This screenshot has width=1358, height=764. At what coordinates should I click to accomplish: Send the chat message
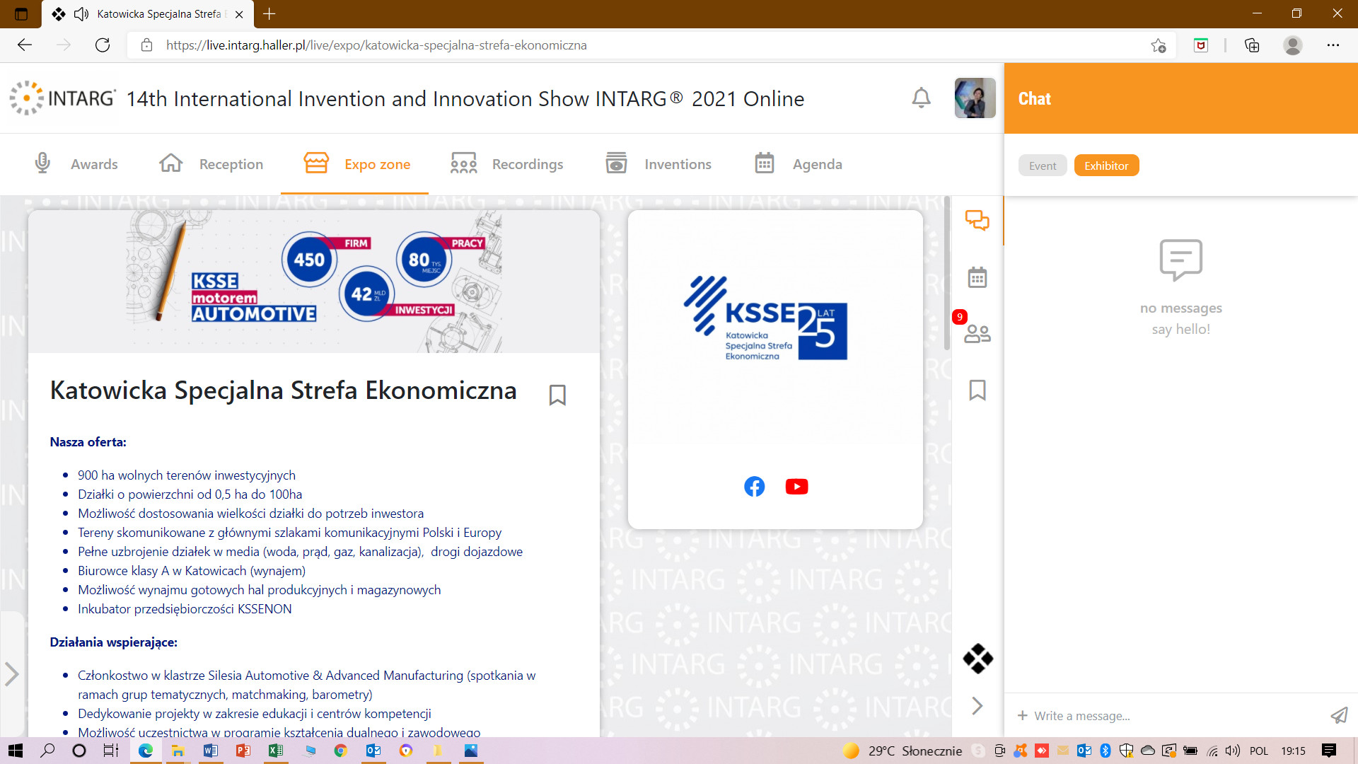coord(1339,715)
